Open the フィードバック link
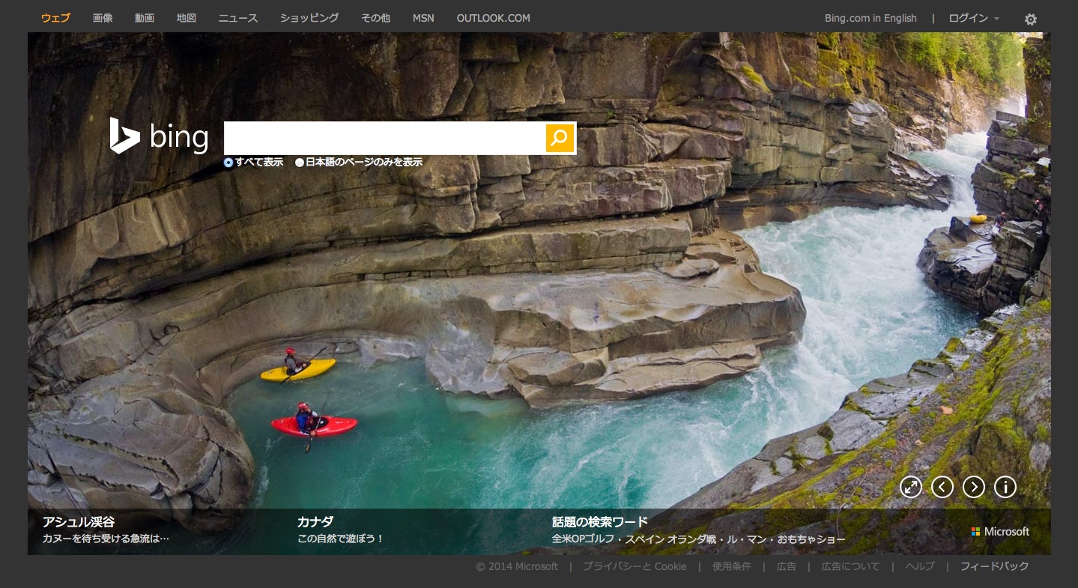This screenshot has height=588, width=1078. [x=994, y=566]
